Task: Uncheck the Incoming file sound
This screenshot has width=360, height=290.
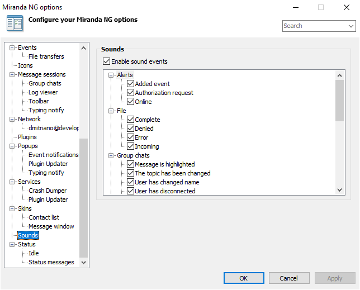Action: (130, 146)
